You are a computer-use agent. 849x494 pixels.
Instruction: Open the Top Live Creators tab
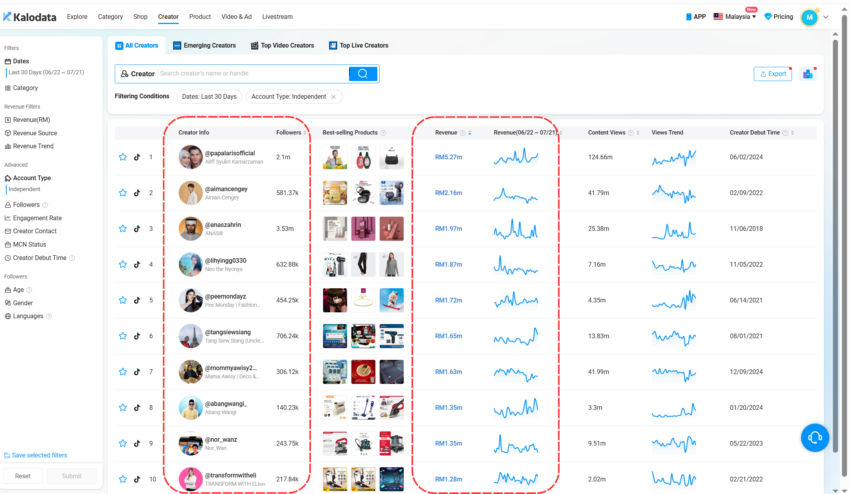click(x=359, y=46)
